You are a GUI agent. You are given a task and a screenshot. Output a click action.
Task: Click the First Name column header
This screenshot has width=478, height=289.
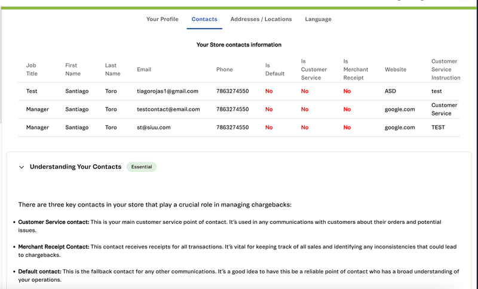coord(73,69)
